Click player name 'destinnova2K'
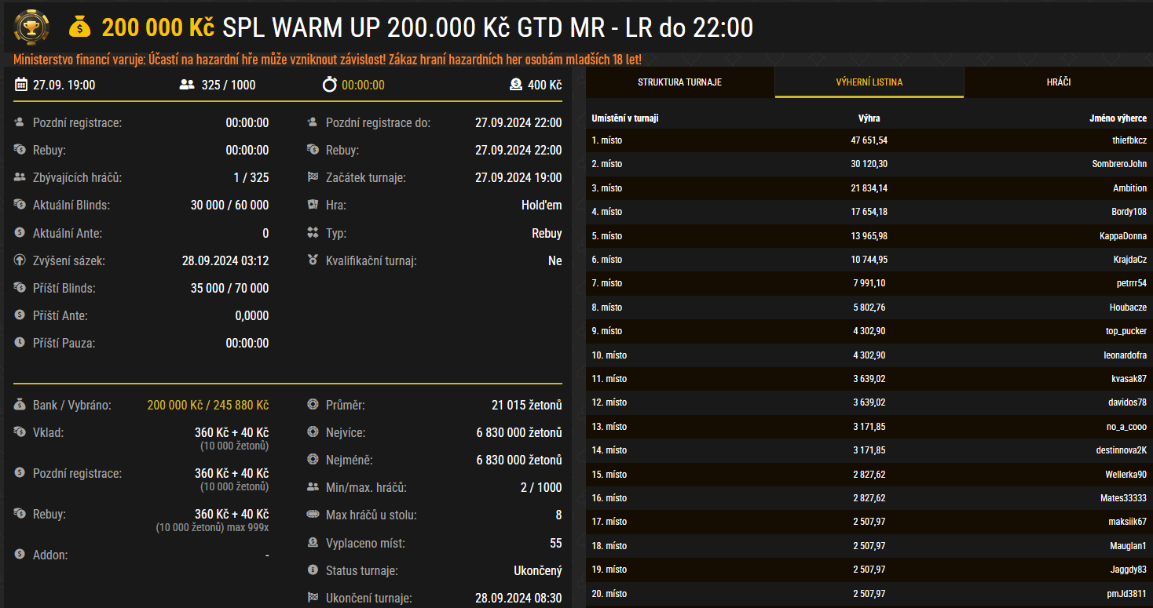This screenshot has width=1153, height=608. coord(1121,450)
